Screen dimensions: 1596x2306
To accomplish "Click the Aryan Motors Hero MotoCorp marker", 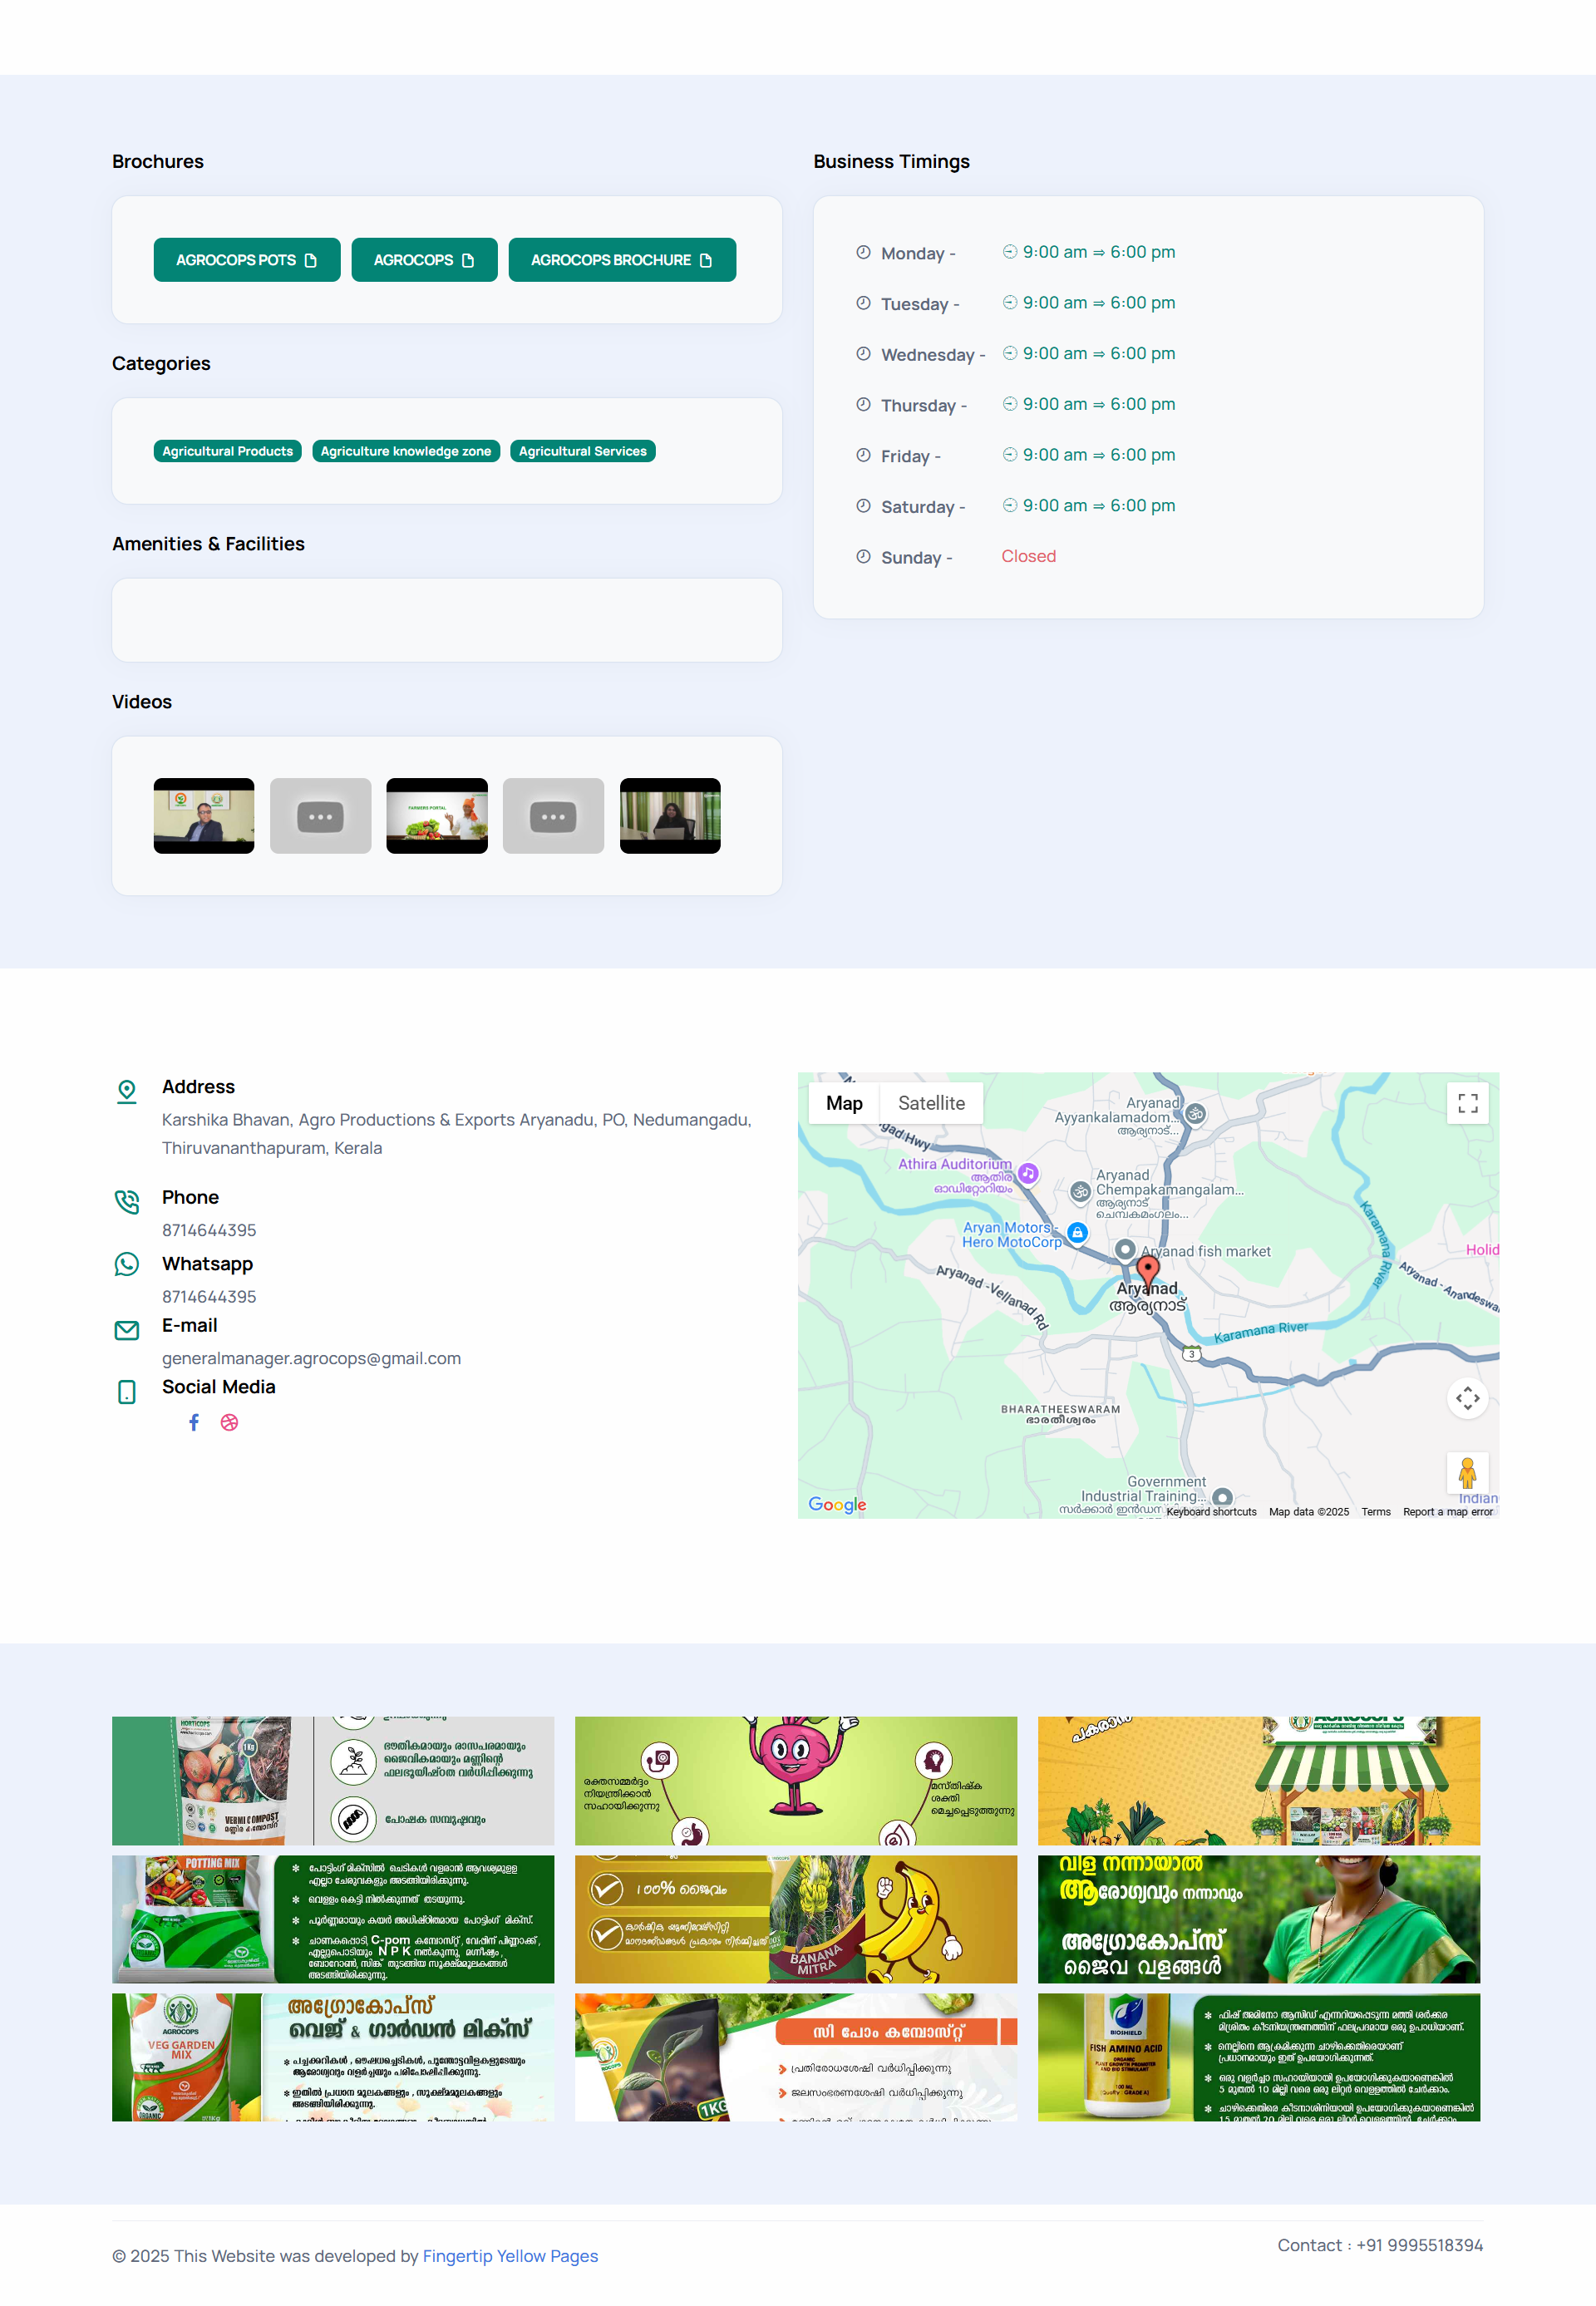I will click(1077, 1232).
